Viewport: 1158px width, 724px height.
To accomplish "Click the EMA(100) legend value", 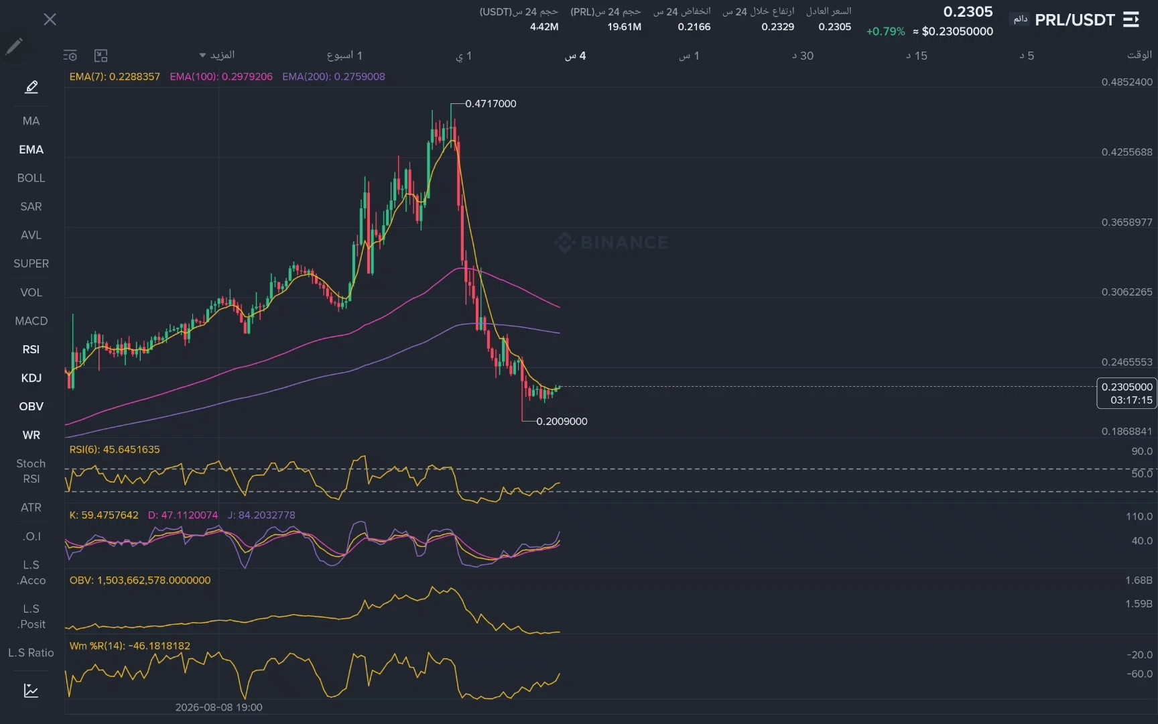I will (221, 76).
